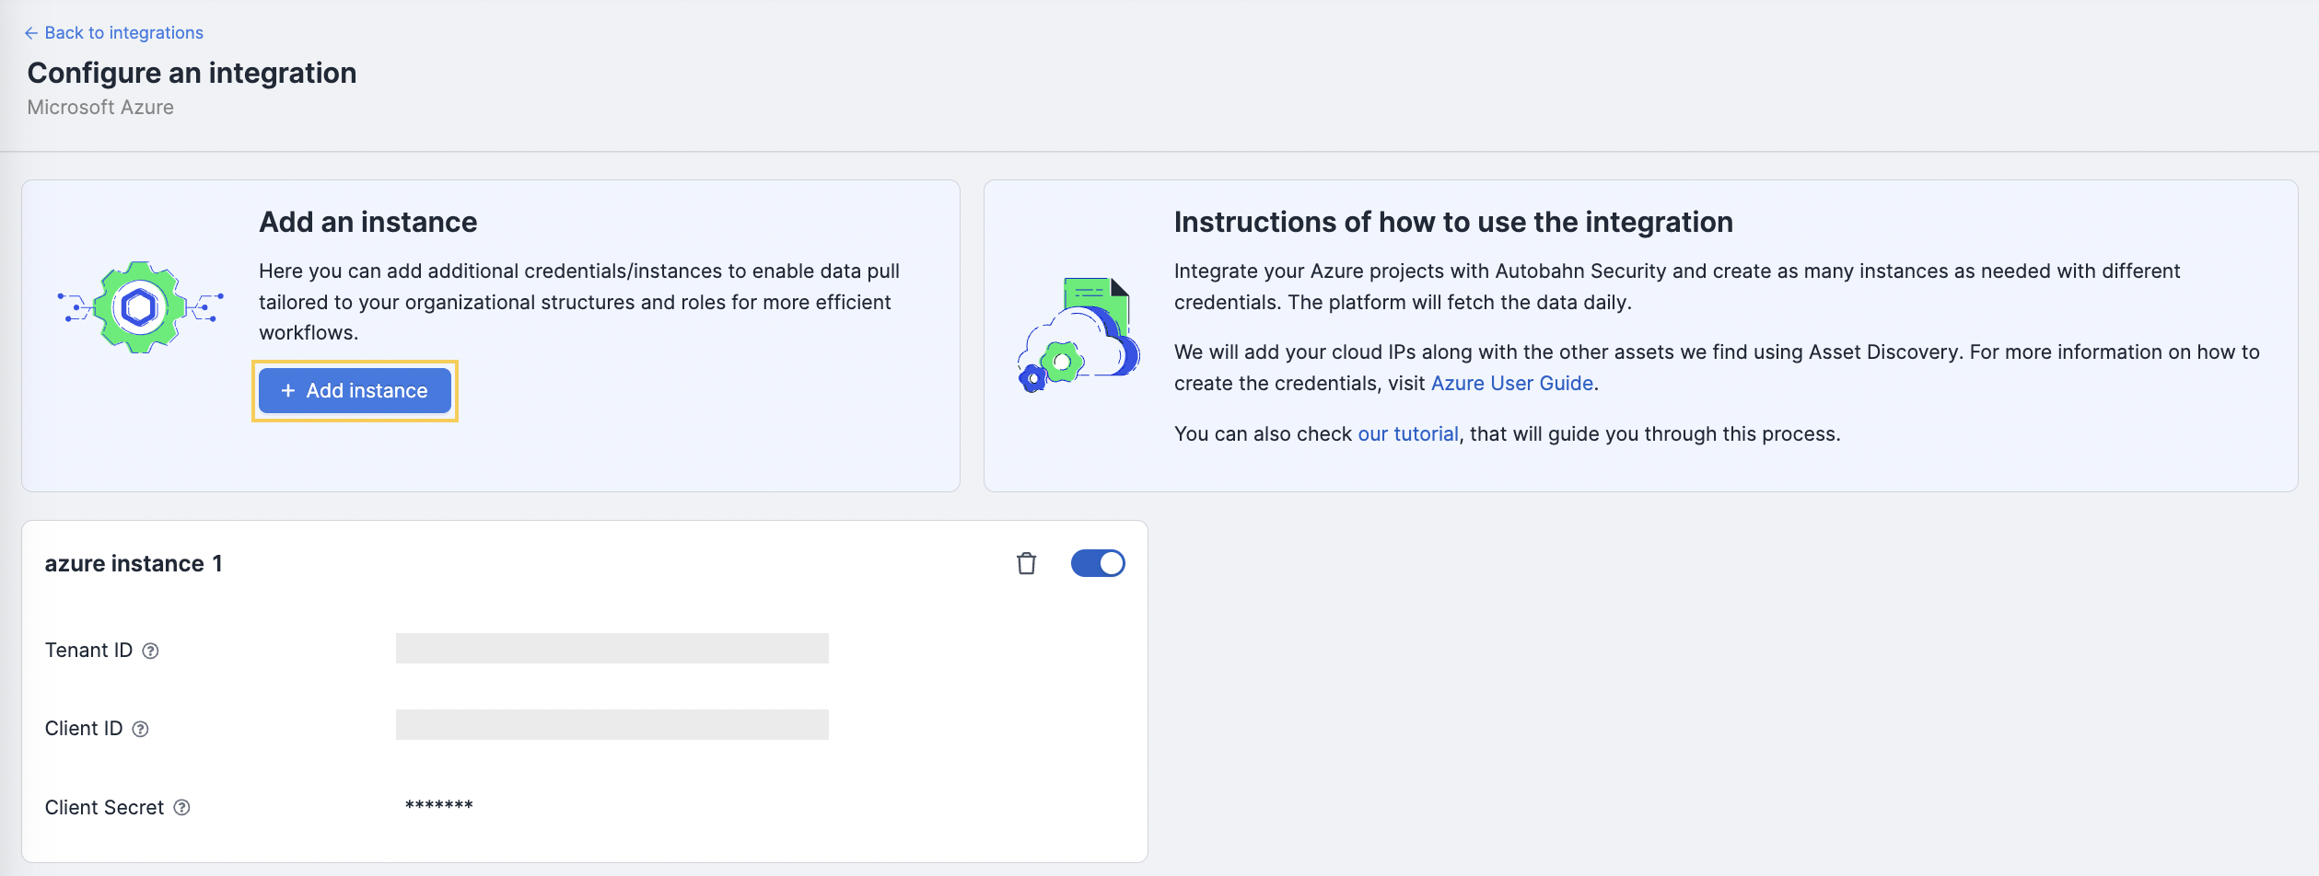Select the azure instance 1 title
2319x876 pixels.
pyautogui.click(x=134, y=563)
